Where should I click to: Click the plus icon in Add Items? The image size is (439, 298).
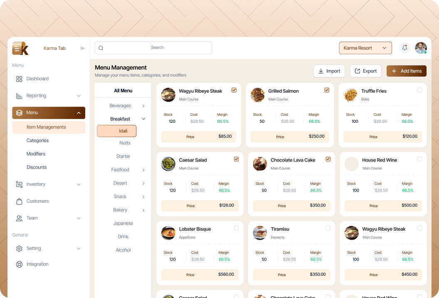pos(394,71)
